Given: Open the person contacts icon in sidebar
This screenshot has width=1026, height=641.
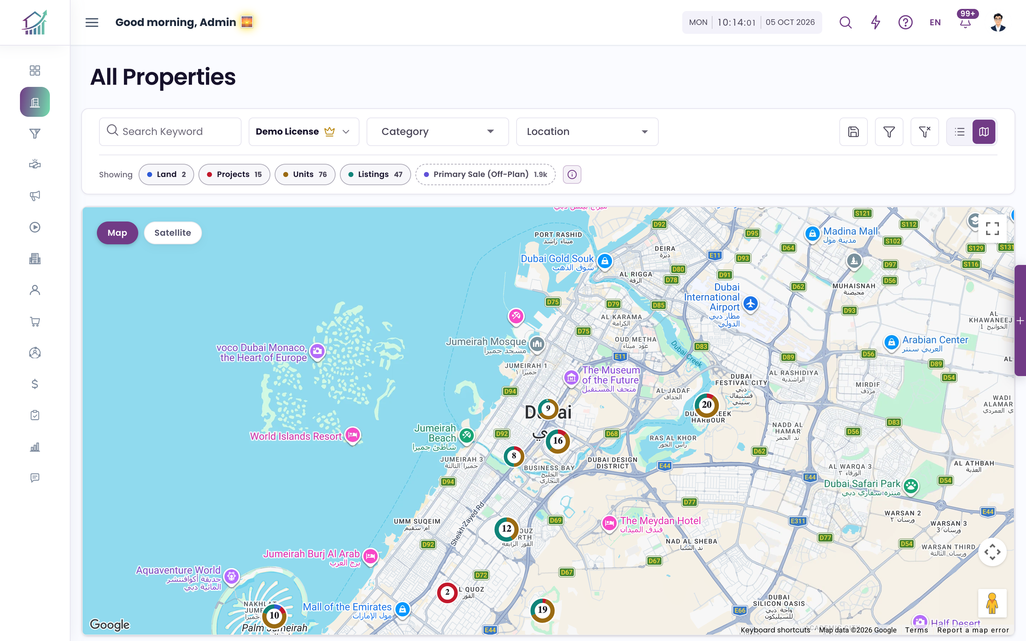Looking at the screenshot, I should (35, 290).
